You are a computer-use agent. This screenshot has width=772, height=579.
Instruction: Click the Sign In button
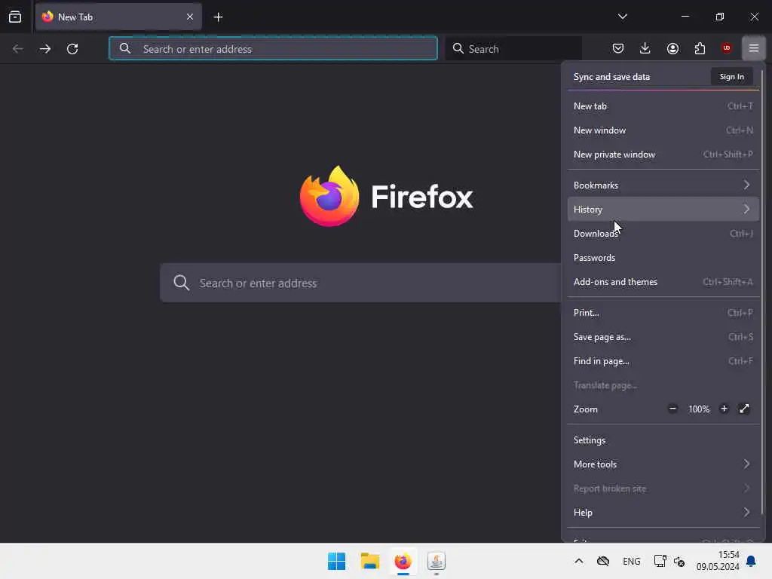pos(731,77)
